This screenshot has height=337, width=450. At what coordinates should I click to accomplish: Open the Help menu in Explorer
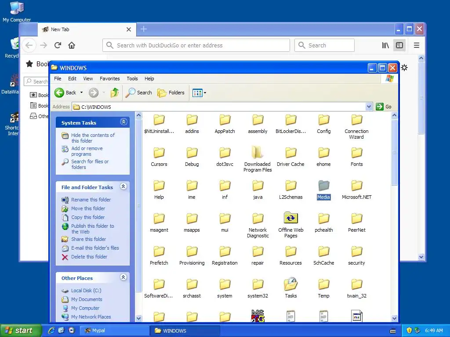[x=149, y=79]
